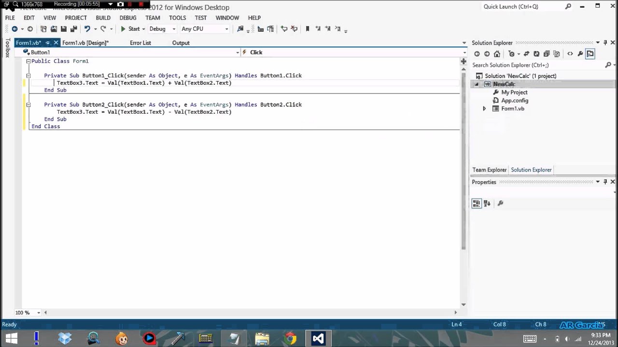The width and height of the screenshot is (618, 347).
Task: Click the Property Pages wrench icon
Action: pos(500,203)
